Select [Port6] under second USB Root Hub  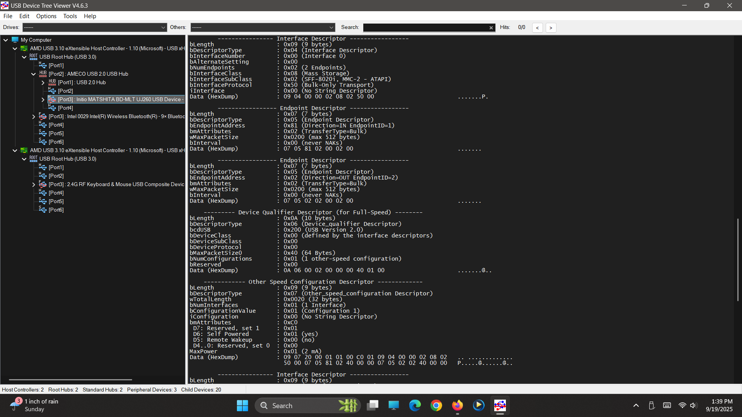pyautogui.click(x=56, y=210)
